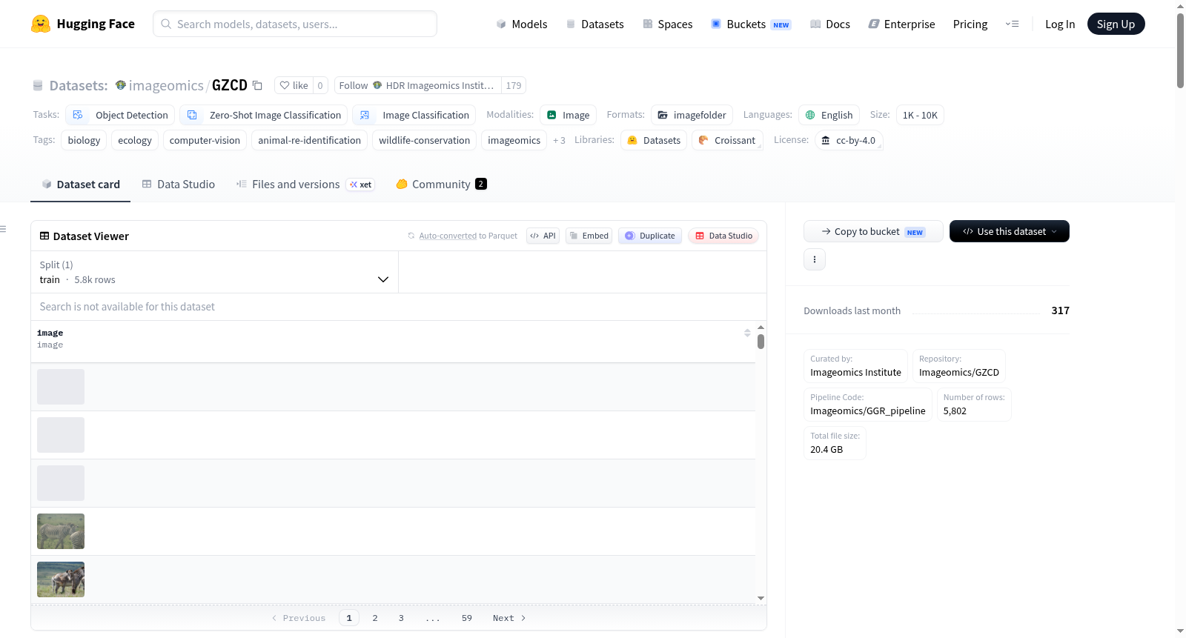Open Enterprise in the top navigation
The height and width of the screenshot is (638, 1186).
click(x=901, y=24)
